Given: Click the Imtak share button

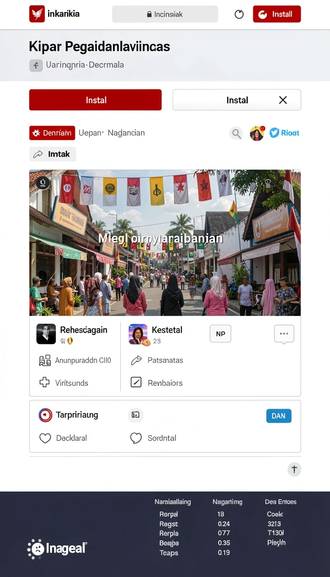Looking at the screenshot, I should tap(52, 154).
